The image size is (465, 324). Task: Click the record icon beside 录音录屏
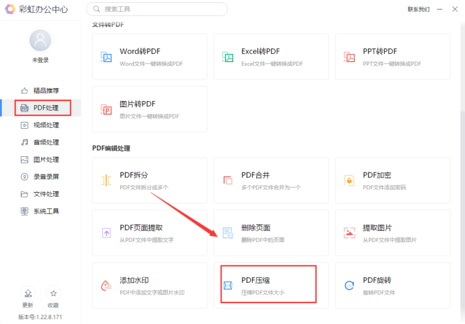click(24, 177)
